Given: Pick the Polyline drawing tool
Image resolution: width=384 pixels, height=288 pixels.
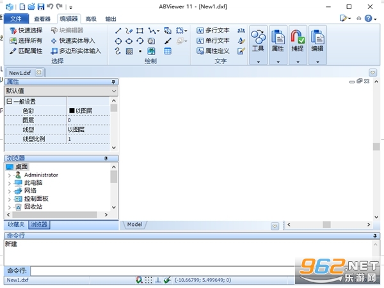Looking at the screenshot, I should click(x=152, y=31).
